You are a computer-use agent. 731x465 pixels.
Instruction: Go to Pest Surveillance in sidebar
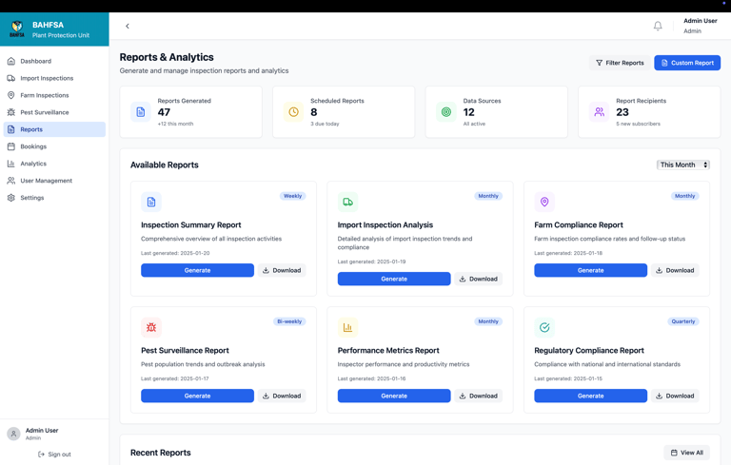pyautogui.click(x=45, y=112)
